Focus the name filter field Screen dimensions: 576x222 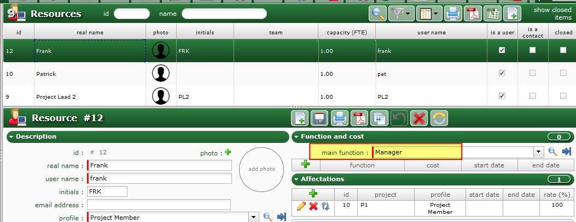(x=224, y=14)
